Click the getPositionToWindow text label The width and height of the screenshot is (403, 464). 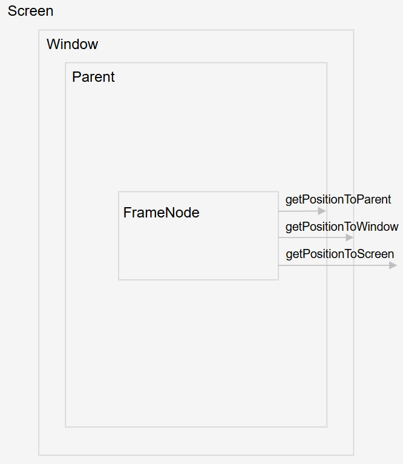click(342, 227)
